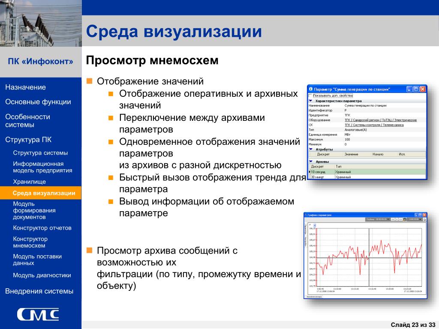Click the refresh icon after the >> button
The height and width of the screenshot is (329, 439).
(x=405, y=219)
